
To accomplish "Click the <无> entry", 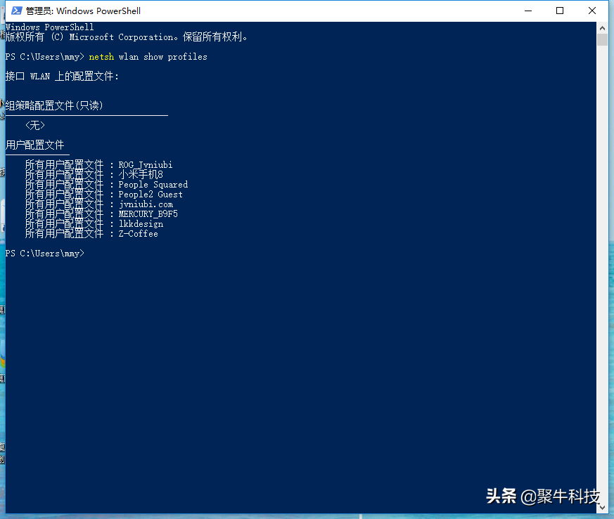I will tap(35, 126).
